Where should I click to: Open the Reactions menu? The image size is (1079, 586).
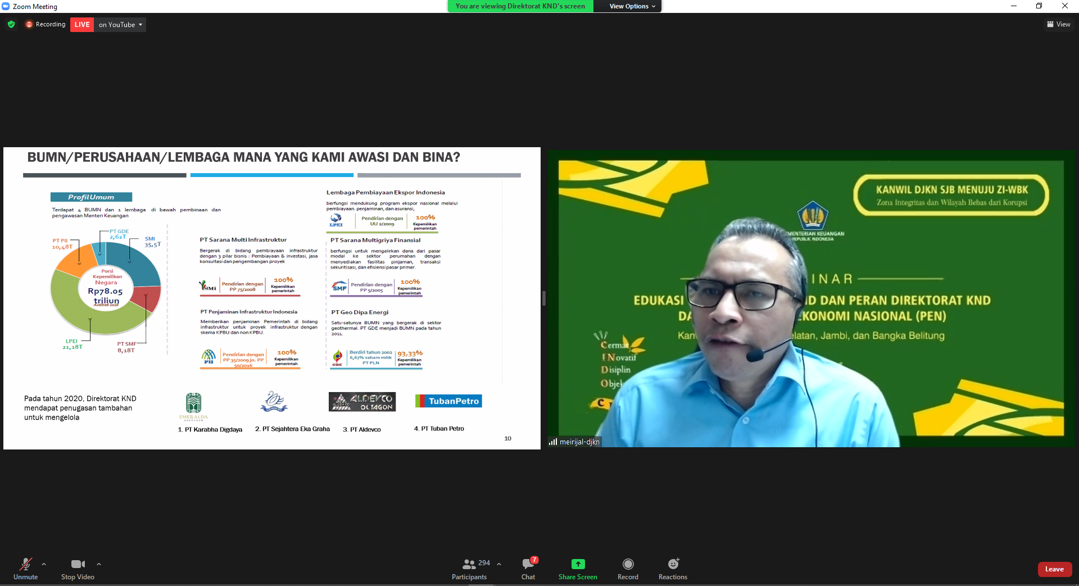[x=673, y=564]
